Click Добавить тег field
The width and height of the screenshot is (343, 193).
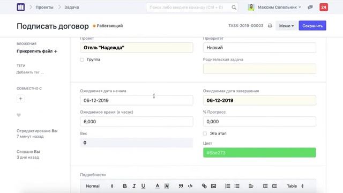click(30, 72)
